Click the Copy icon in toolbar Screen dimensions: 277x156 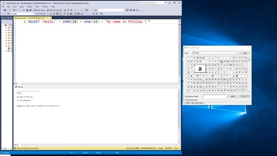68,10
